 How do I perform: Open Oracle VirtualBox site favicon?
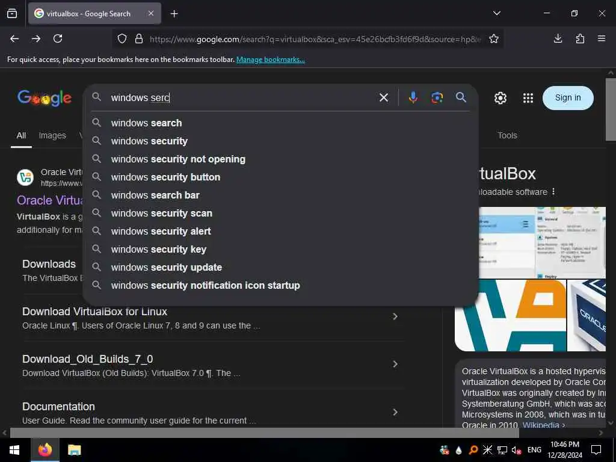[x=25, y=177]
